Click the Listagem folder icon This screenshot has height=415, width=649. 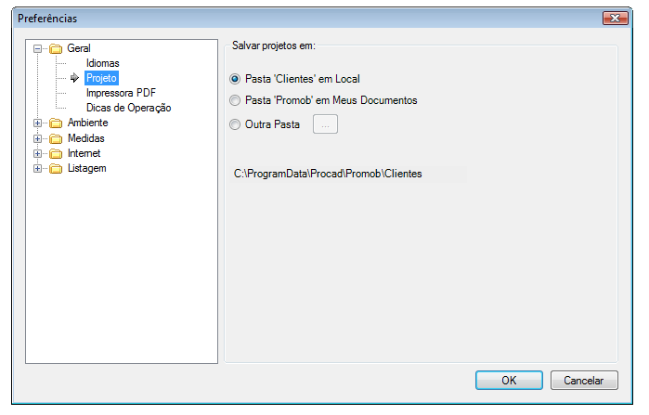[56, 168]
